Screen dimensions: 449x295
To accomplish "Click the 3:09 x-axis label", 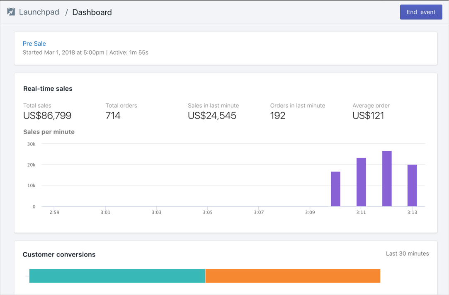I will pos(310,212).
